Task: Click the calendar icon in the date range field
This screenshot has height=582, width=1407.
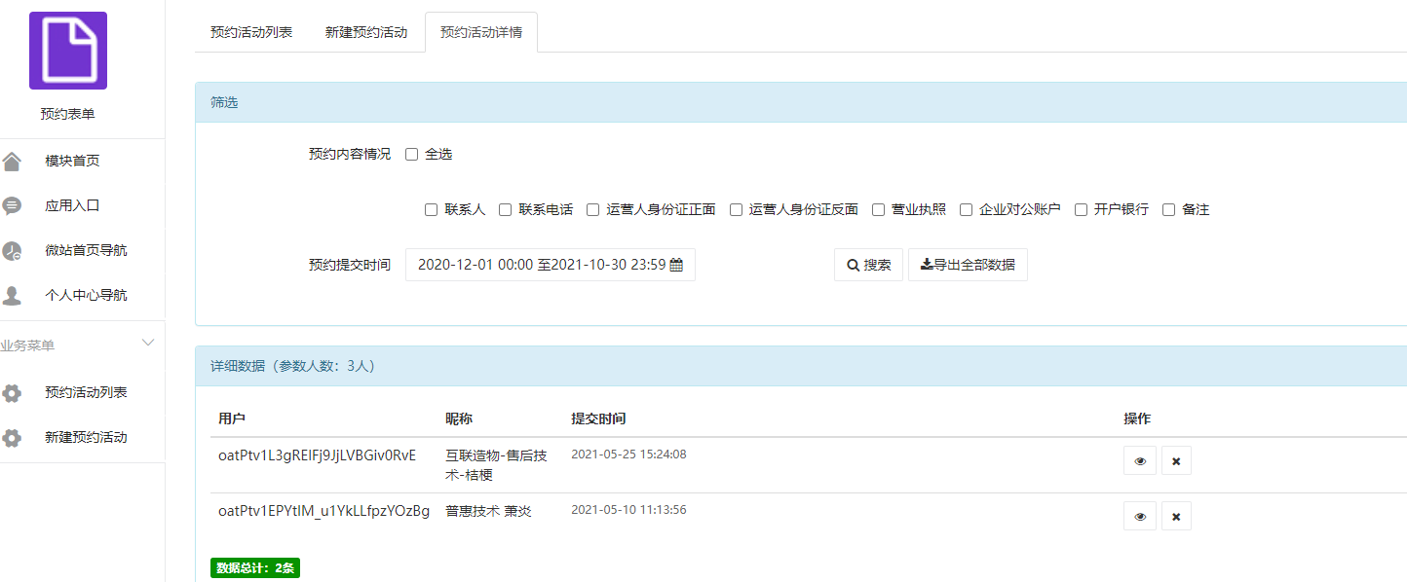Action: (x=676, y=265)
